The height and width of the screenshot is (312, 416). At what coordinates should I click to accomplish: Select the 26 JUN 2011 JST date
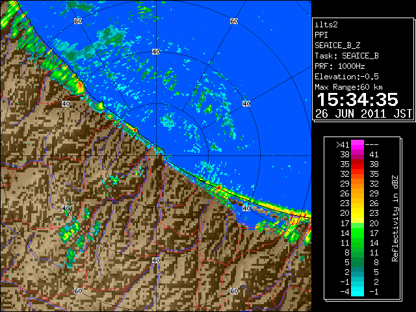(363, 114)
